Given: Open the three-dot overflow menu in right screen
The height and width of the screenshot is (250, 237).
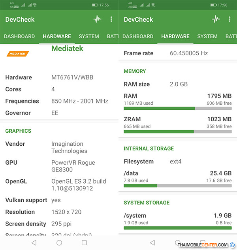Looking at the screenshot, I should coord(229,19).
